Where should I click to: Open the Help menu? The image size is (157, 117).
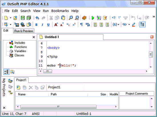click(75, 11)
